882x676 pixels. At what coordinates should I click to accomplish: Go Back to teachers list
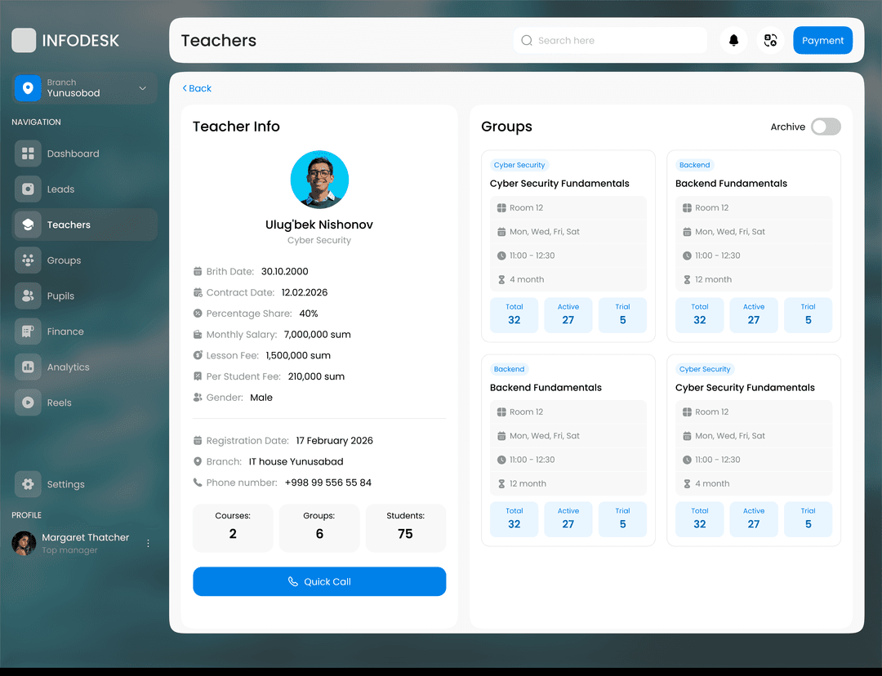[x=197, y=88]
